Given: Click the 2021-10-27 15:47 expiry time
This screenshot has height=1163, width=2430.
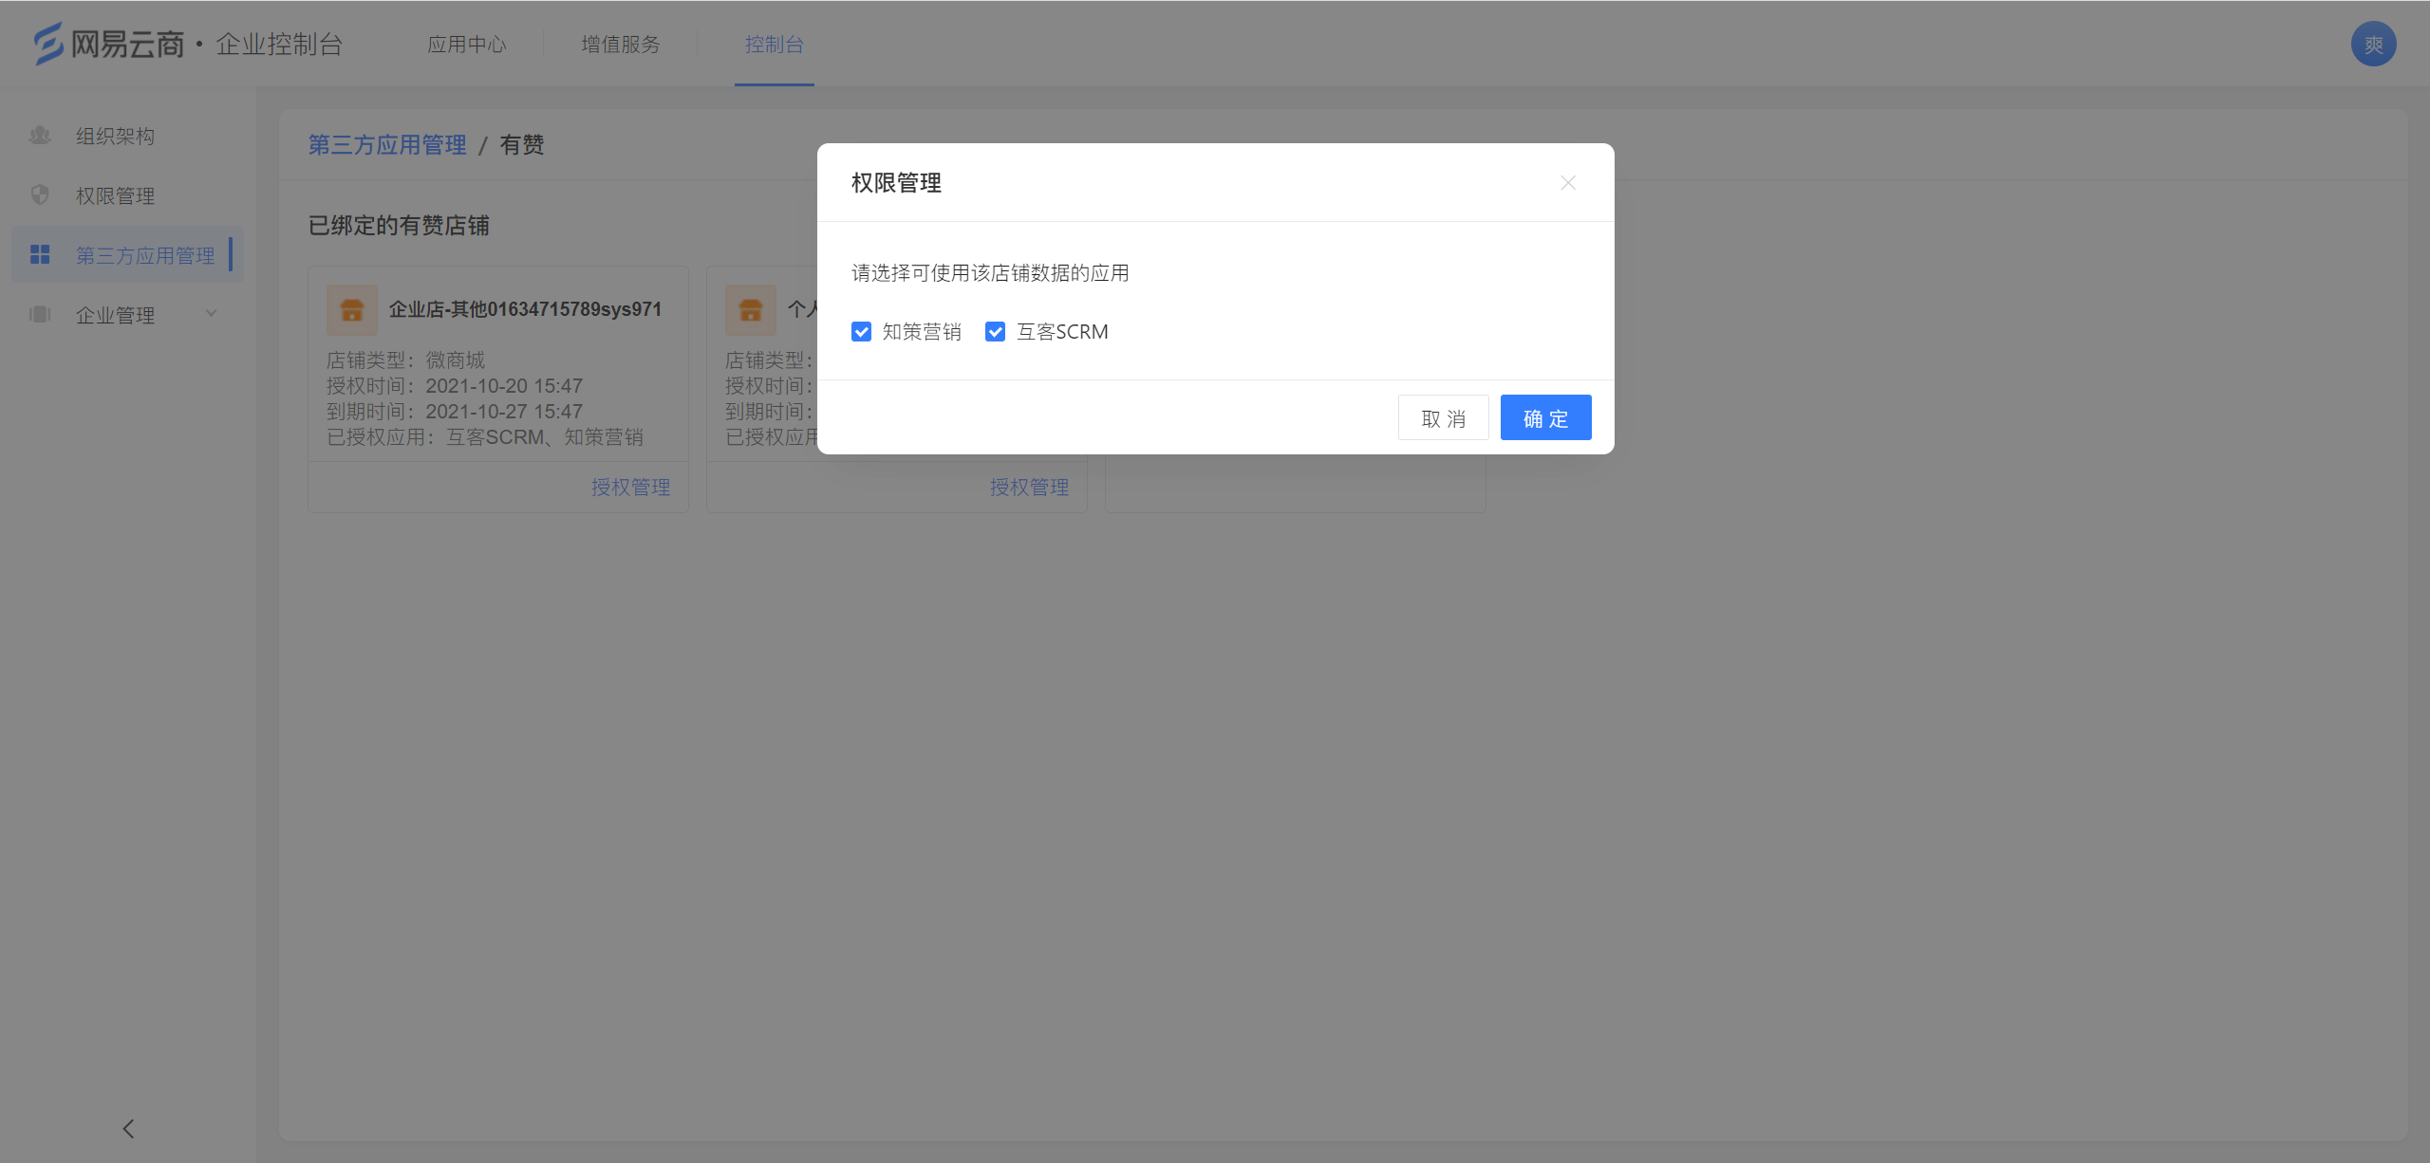Looking at the screenshot, I should click(x=504, y=412).
